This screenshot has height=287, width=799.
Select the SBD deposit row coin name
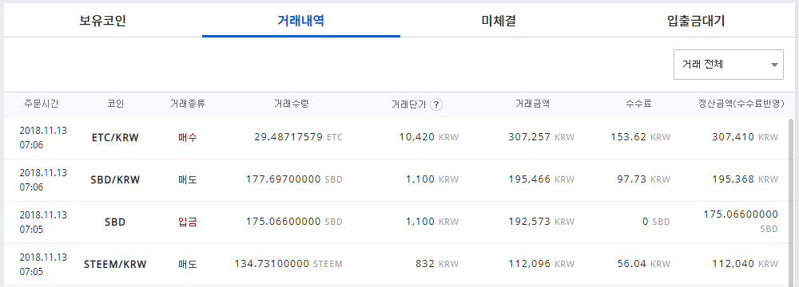pyautogui.click(x=115, y=222)
